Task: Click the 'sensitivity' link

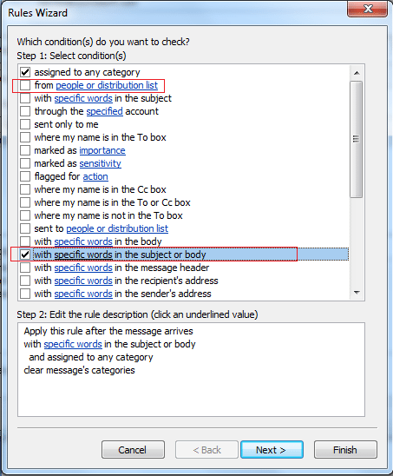Action: click(x=100, y=163)
